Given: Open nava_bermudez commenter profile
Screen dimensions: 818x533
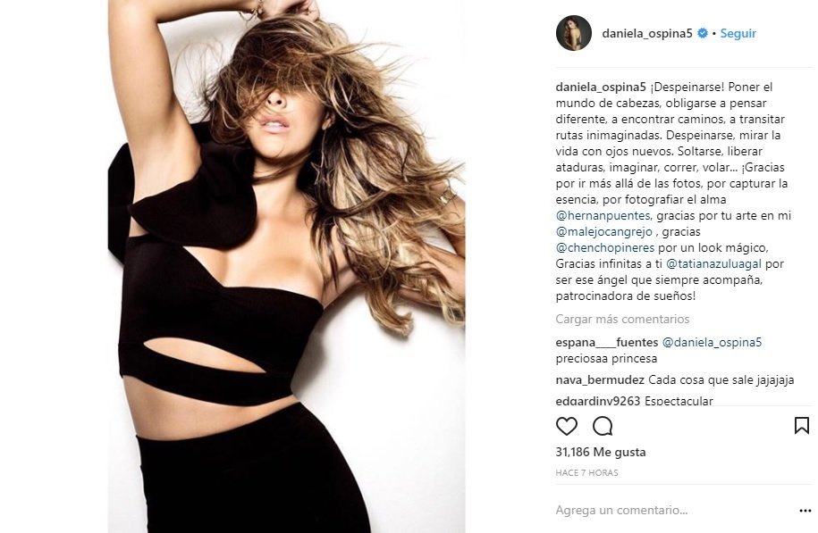Looking at the screenshot, I should point(600,379).
